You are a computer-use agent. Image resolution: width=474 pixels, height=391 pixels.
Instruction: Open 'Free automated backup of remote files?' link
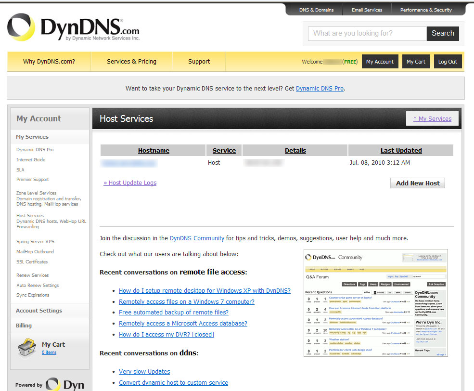pyautogui.click(x=174, y=313)
